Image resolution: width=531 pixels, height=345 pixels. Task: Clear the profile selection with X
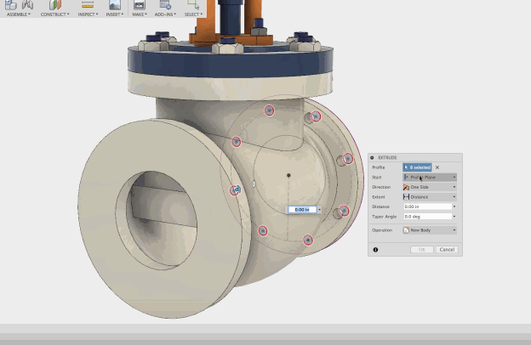tap(437, 167)
